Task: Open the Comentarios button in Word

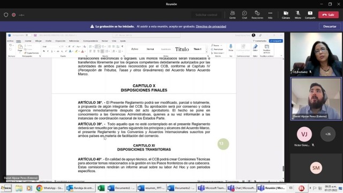Action: pyautogui.click(x=260, y=41)
